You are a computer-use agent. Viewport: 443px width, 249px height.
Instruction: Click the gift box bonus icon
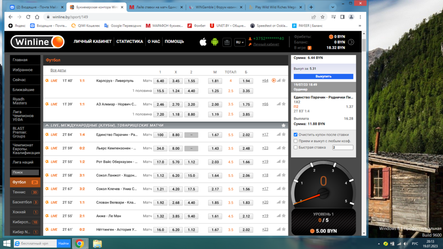click(x=227, y=42)
